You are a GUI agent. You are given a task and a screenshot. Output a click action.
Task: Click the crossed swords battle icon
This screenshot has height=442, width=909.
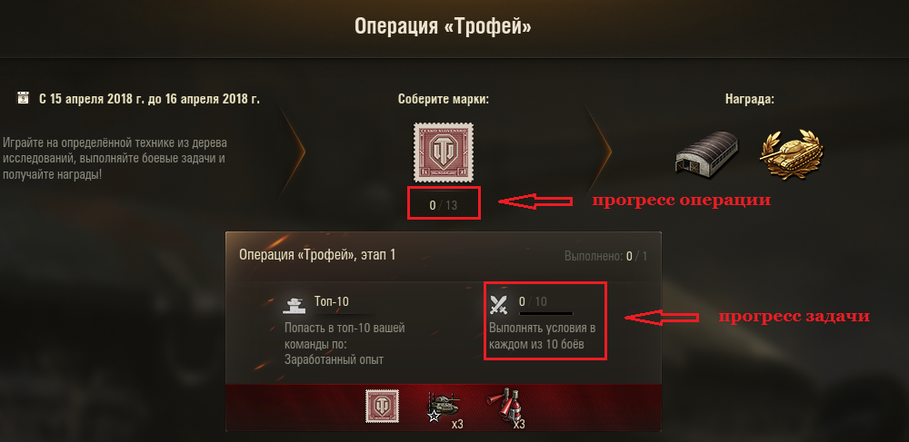[x=498, y=304]
